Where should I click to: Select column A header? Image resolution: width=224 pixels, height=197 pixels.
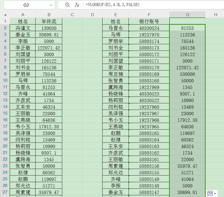pyautogui.click(x=23, y=15)
